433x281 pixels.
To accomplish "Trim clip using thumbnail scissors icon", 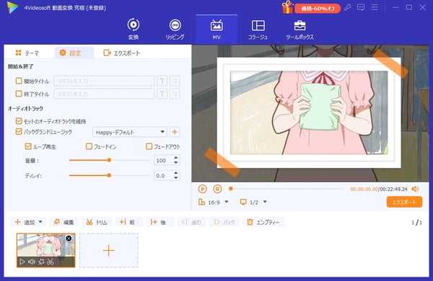I will [51, 262].
